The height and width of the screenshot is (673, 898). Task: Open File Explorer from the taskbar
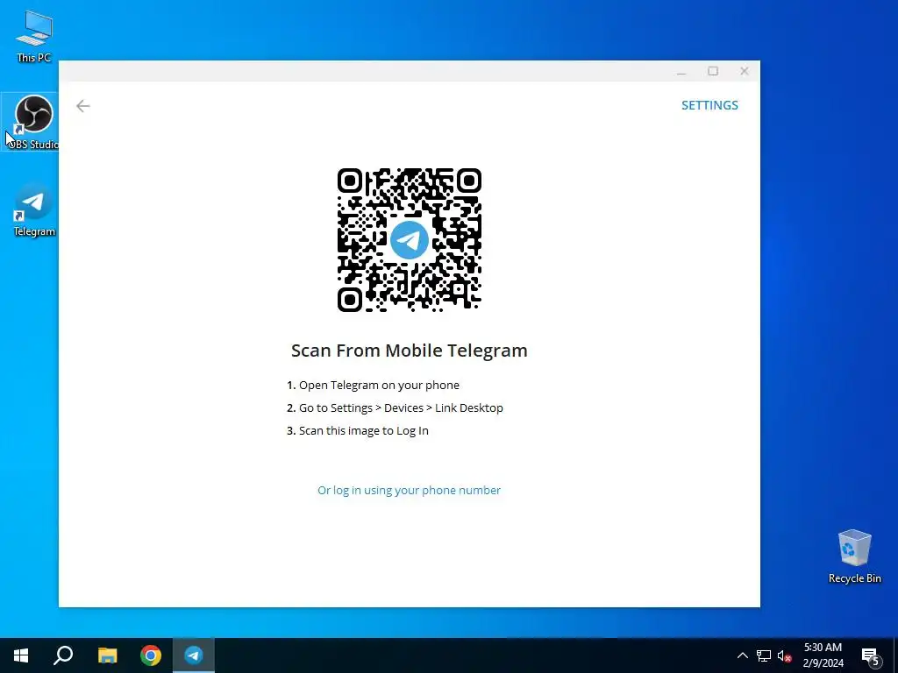point(107,655)
